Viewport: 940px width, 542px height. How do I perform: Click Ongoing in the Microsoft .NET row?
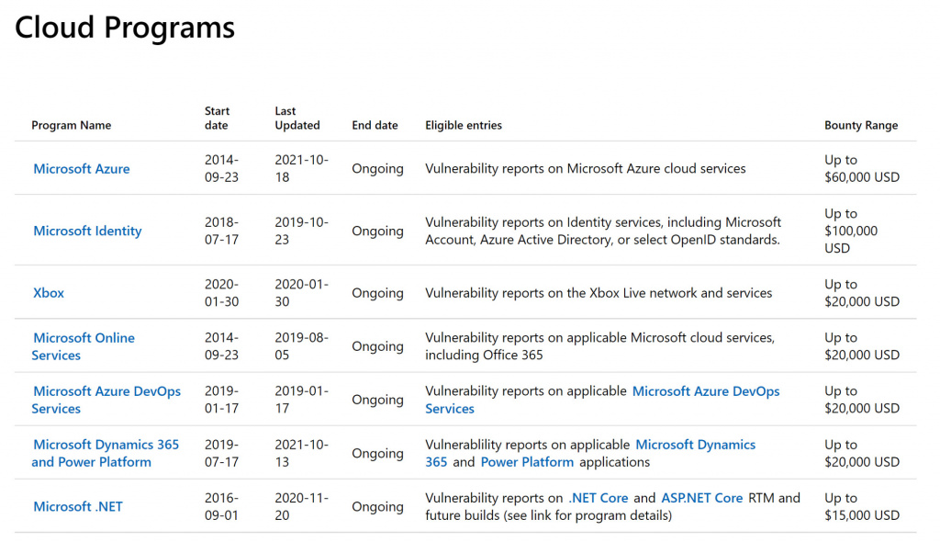(377, 506)
